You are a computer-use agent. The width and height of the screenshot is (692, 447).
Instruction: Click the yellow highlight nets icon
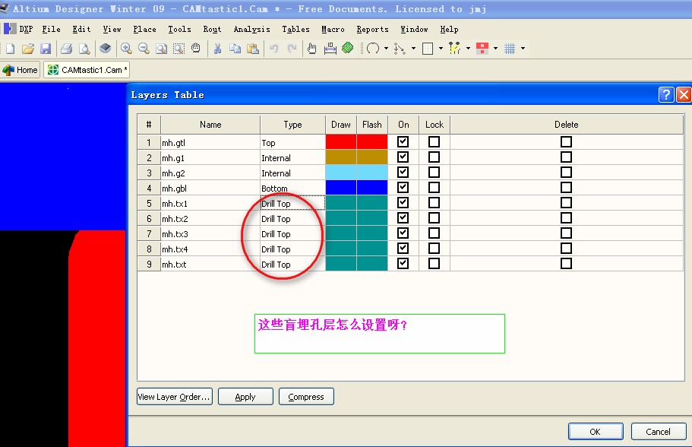[x=454, y=48]
